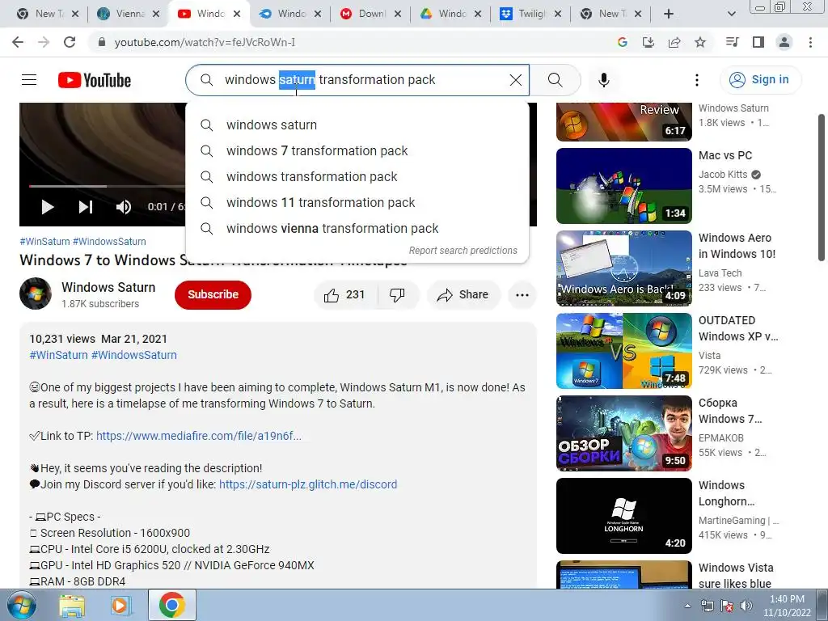Open Windows Saturn channel avatar

coord(36,294)
